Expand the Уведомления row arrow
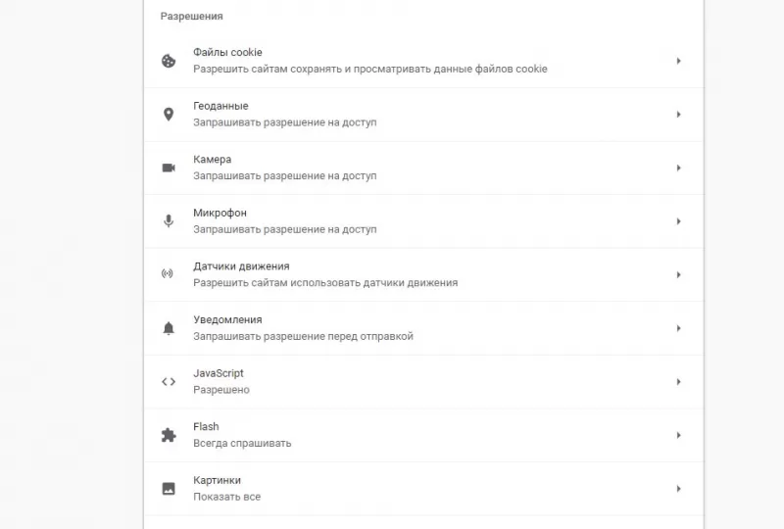 coord(678,328)
